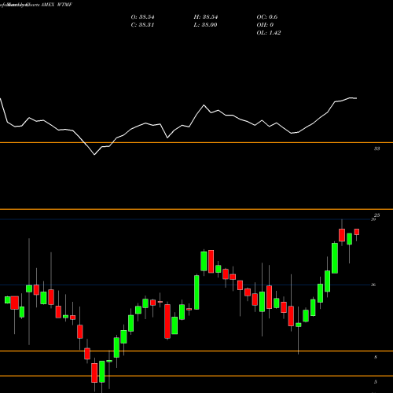Click the high price 'H: 38.54'
The image size is (393, 393).
[206, 17]
